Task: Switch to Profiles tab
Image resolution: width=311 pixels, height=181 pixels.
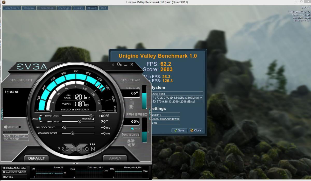Action: click(14, 177)
